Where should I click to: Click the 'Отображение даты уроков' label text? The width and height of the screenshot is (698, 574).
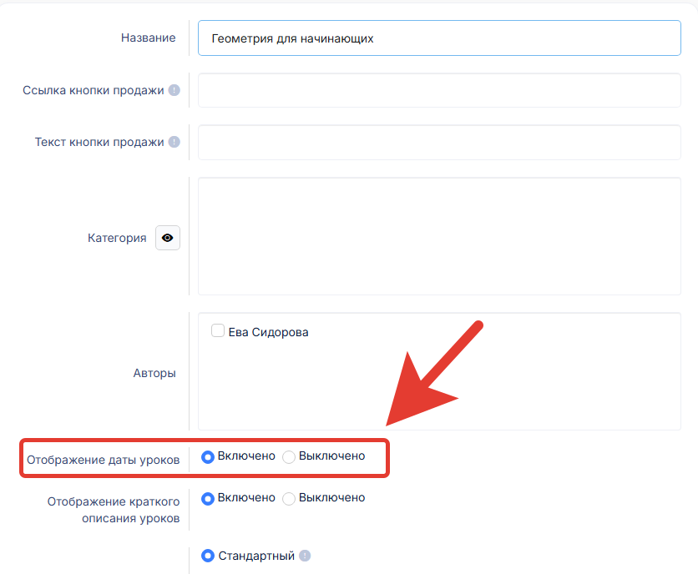[103, 460]
